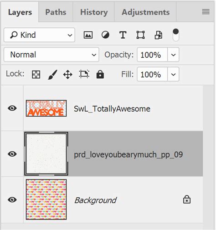Switch to the History tab
Viewport: 216px width, 230px height.
(94, 12)
